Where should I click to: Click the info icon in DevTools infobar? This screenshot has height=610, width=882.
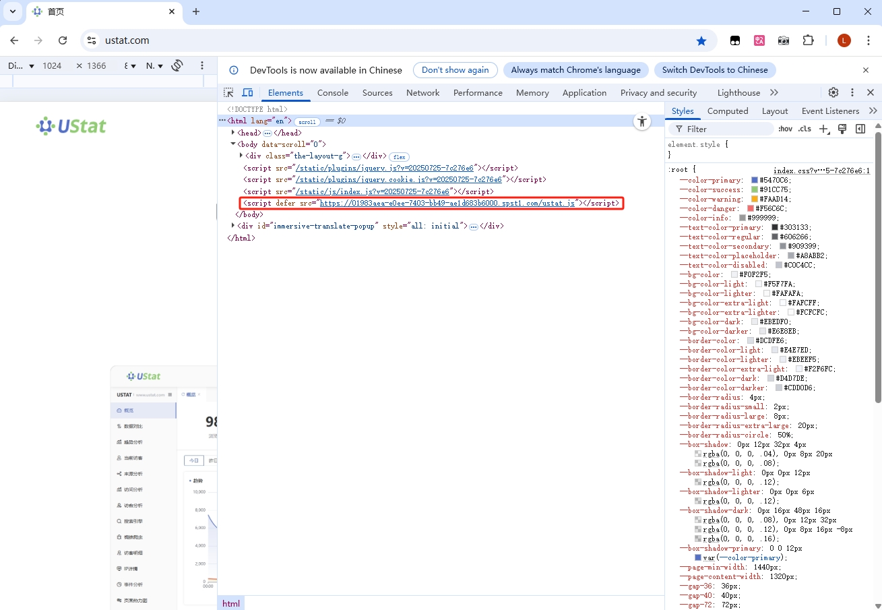pyautogui.click(x=234, y=70)
